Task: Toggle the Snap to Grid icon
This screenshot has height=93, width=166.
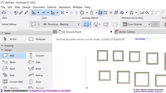Action: point(53,13)
